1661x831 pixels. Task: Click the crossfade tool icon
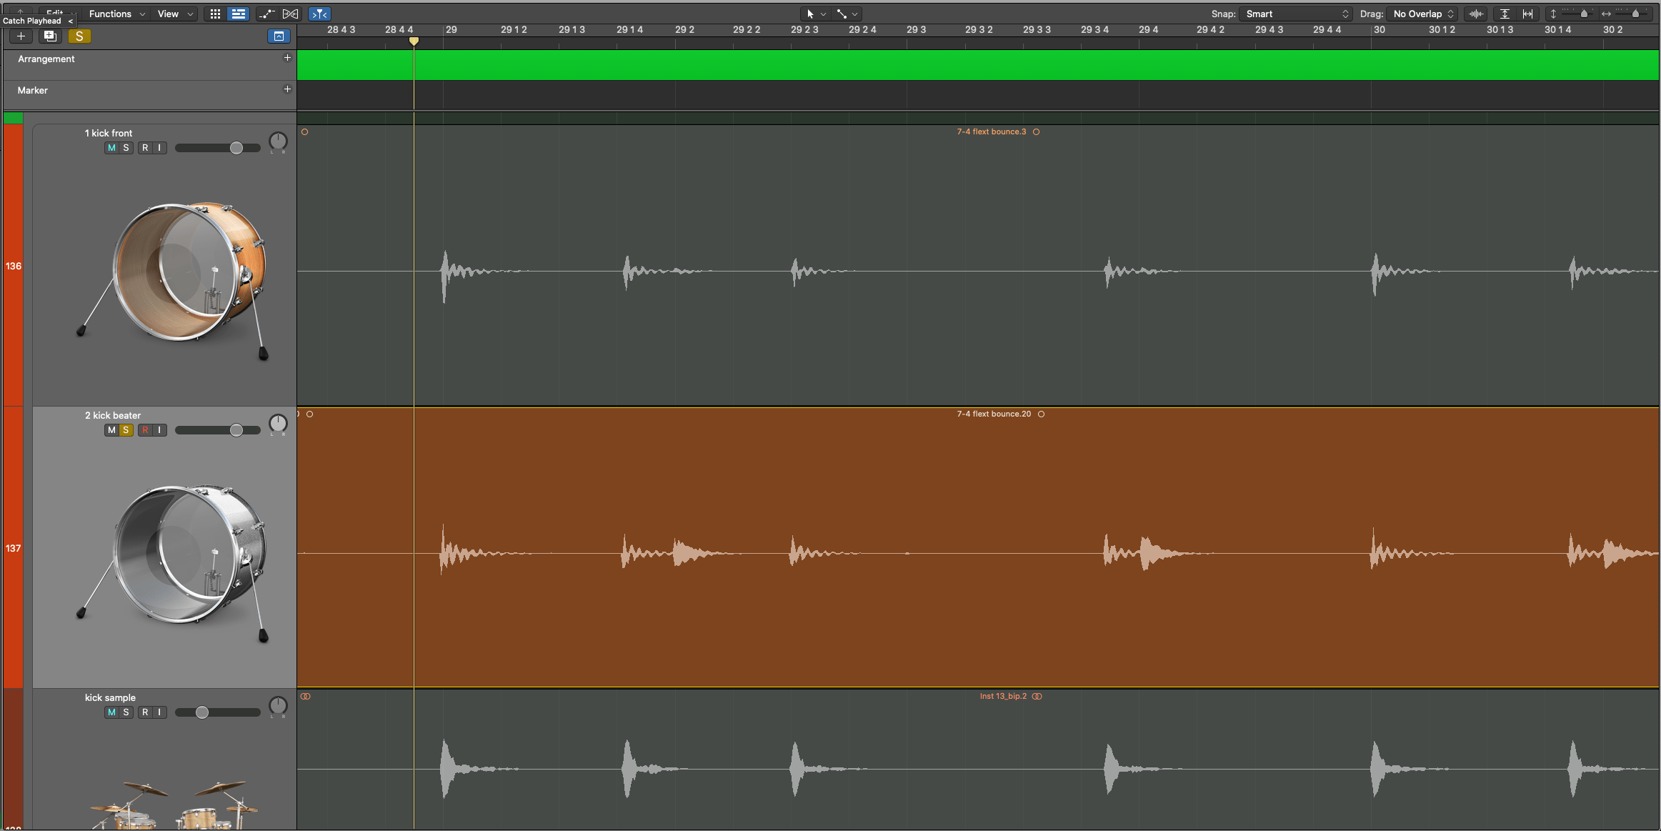[x=290, y=14]
